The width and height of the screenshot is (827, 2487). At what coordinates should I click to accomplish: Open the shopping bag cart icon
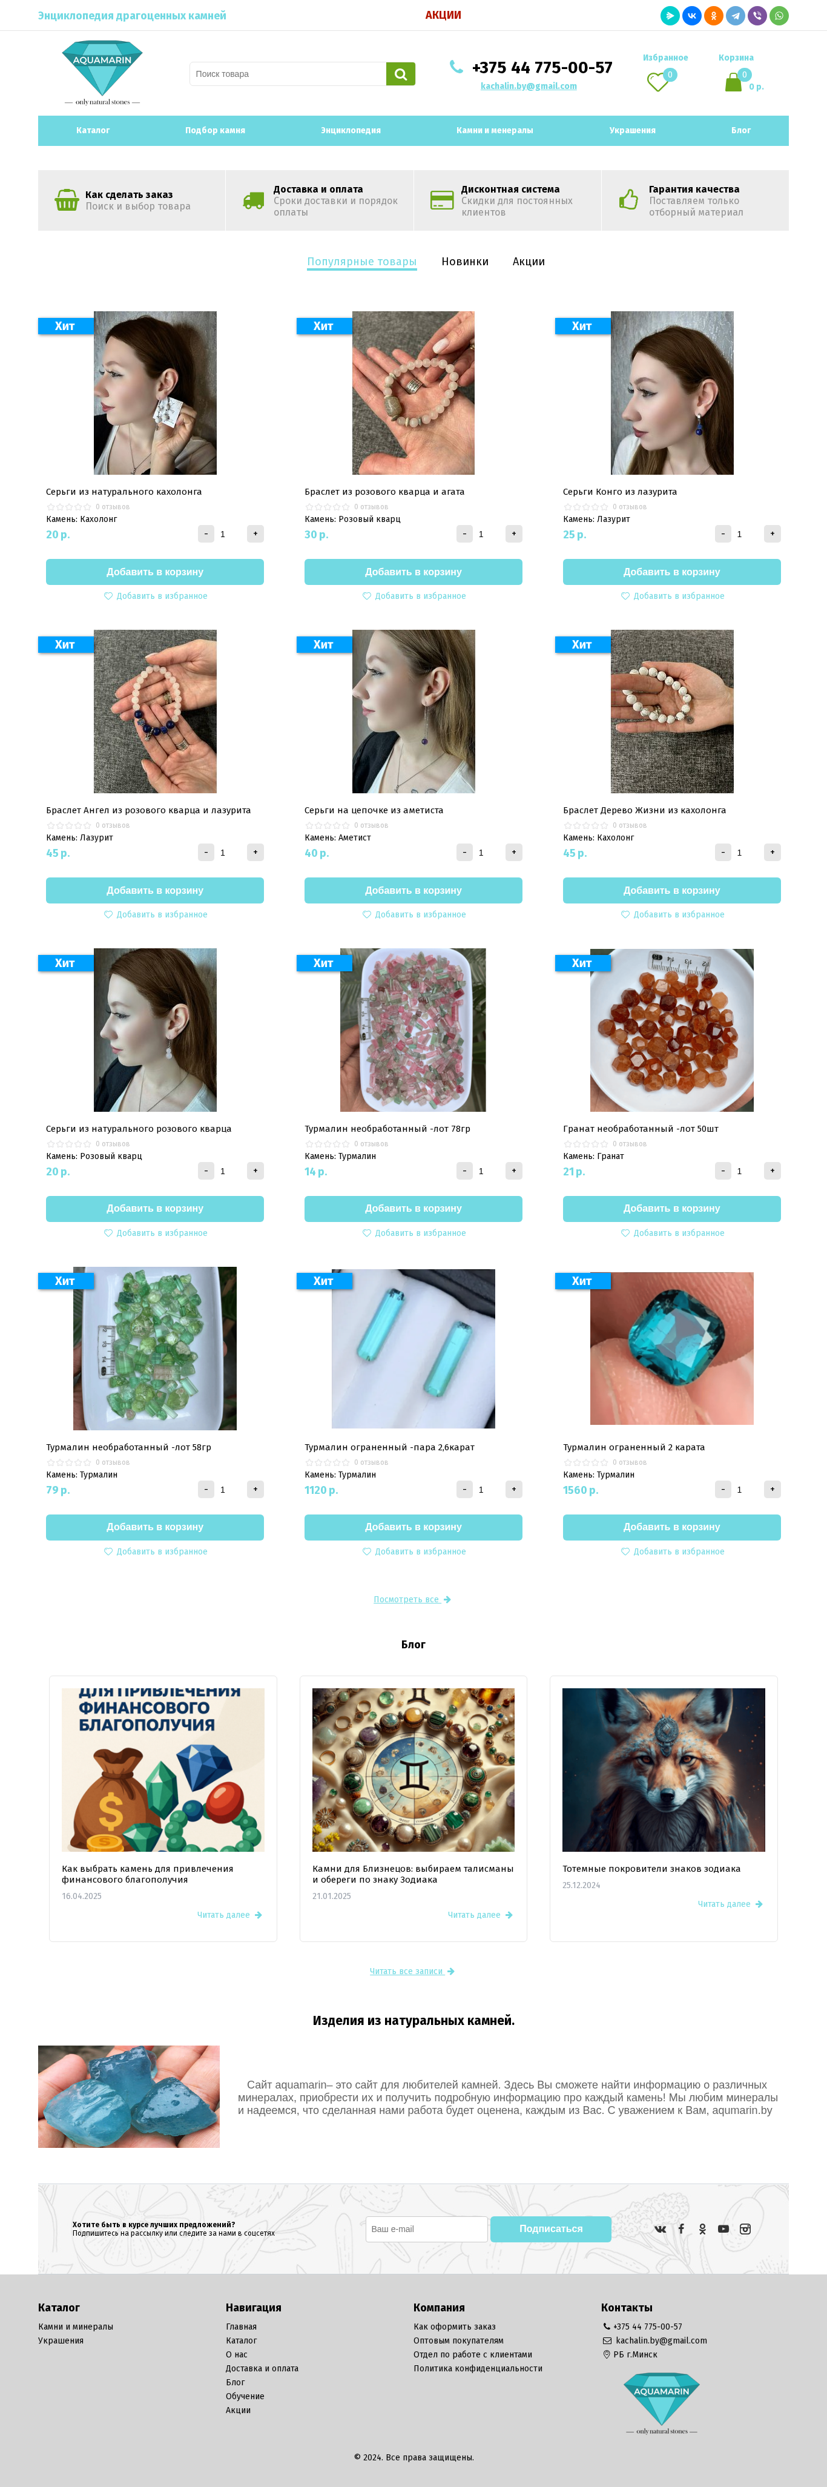pyautogui.click(x=733, y=83)
